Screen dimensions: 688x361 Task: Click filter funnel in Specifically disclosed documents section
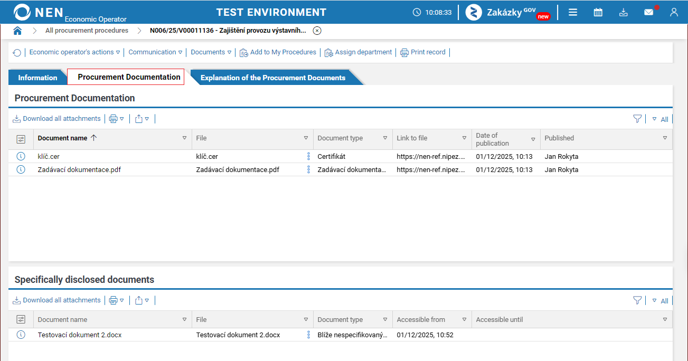click(x=637, y=300)
